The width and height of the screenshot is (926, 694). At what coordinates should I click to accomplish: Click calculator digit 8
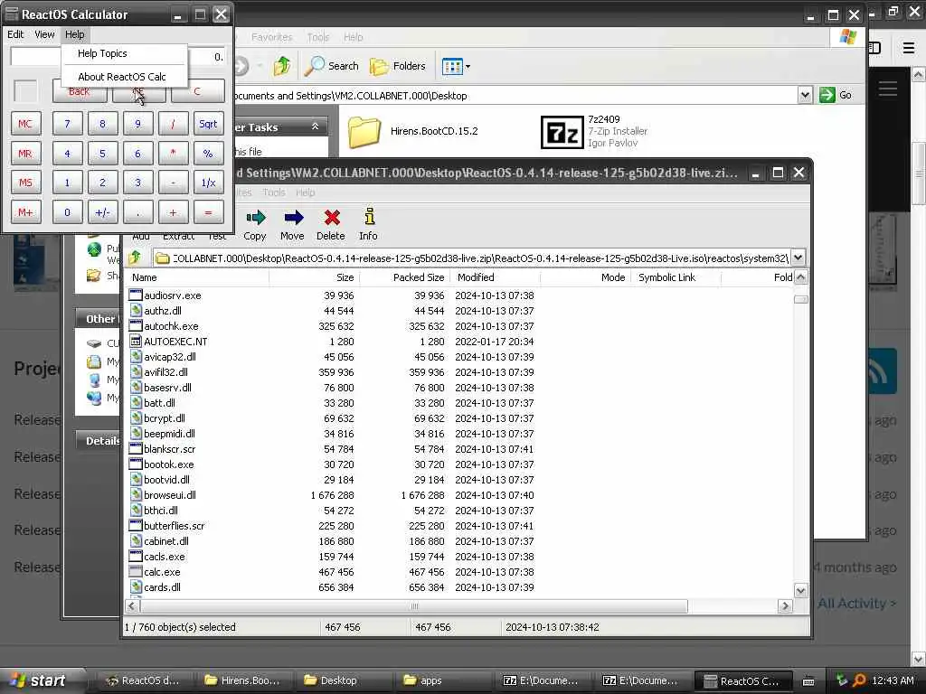(103, 124)
